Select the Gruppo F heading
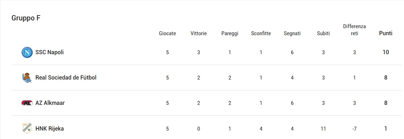This screenshot has width=404, height=139. coord(26,18)
